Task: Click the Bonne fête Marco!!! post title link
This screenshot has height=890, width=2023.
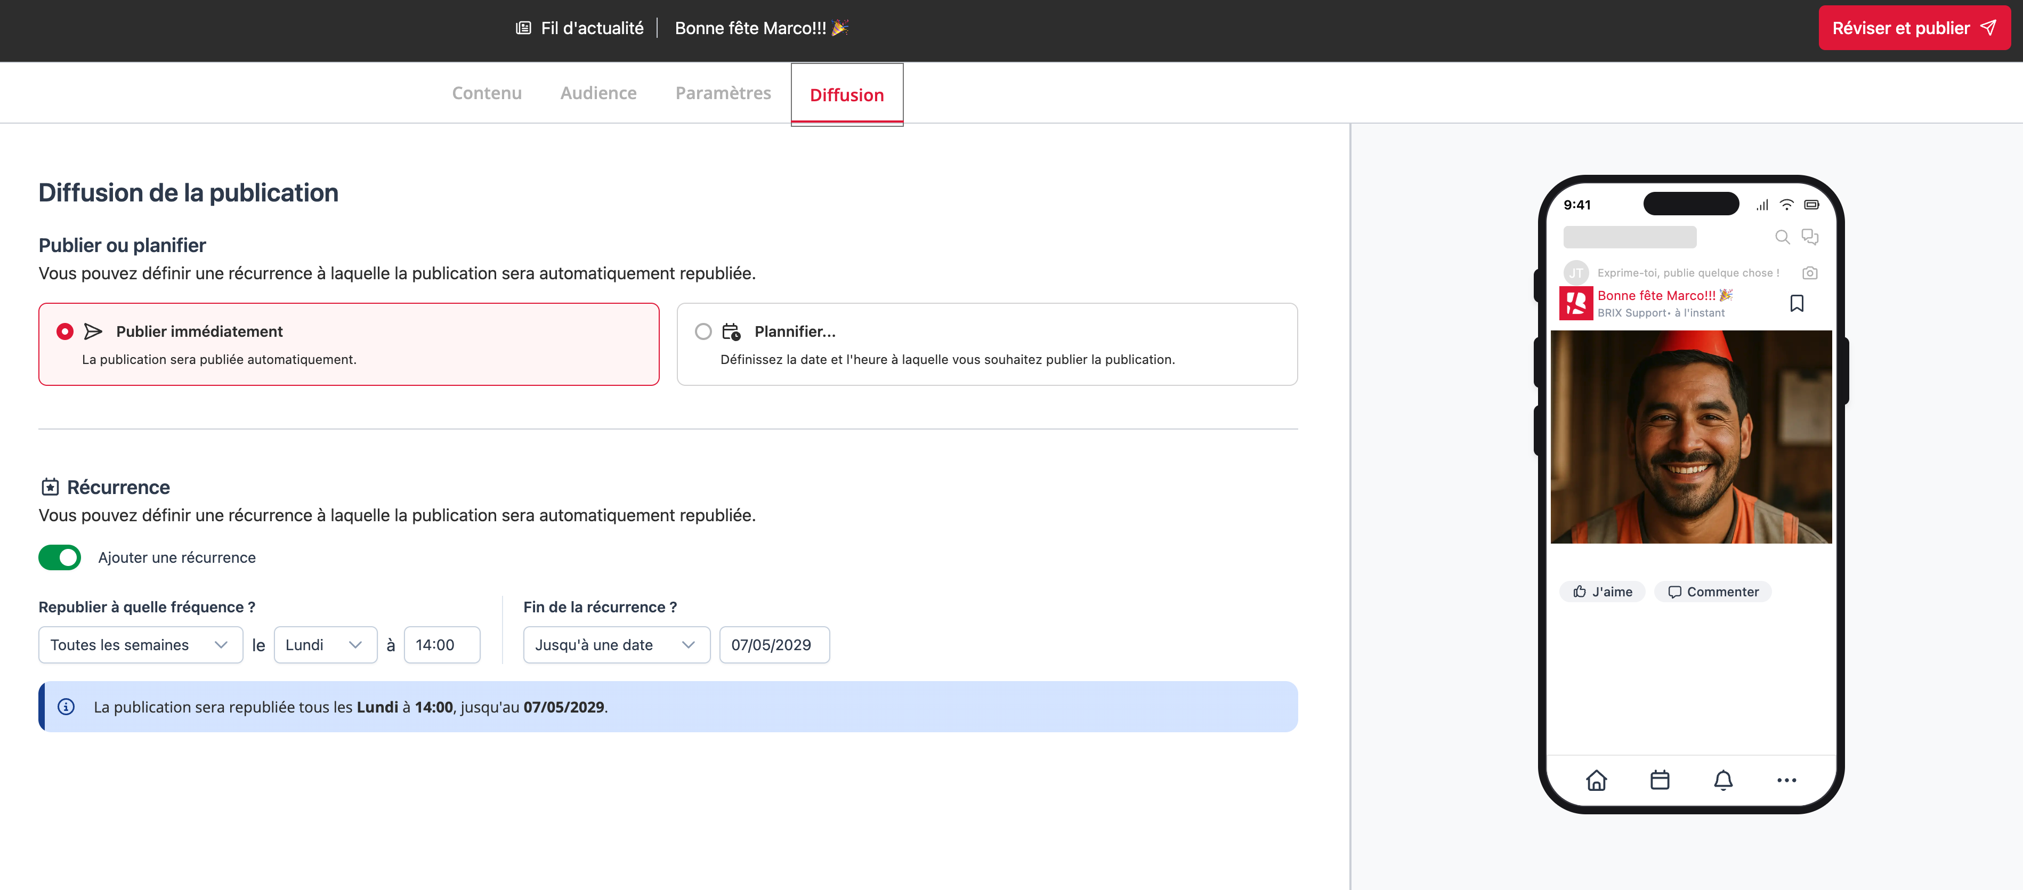Action: [1665, 295]
